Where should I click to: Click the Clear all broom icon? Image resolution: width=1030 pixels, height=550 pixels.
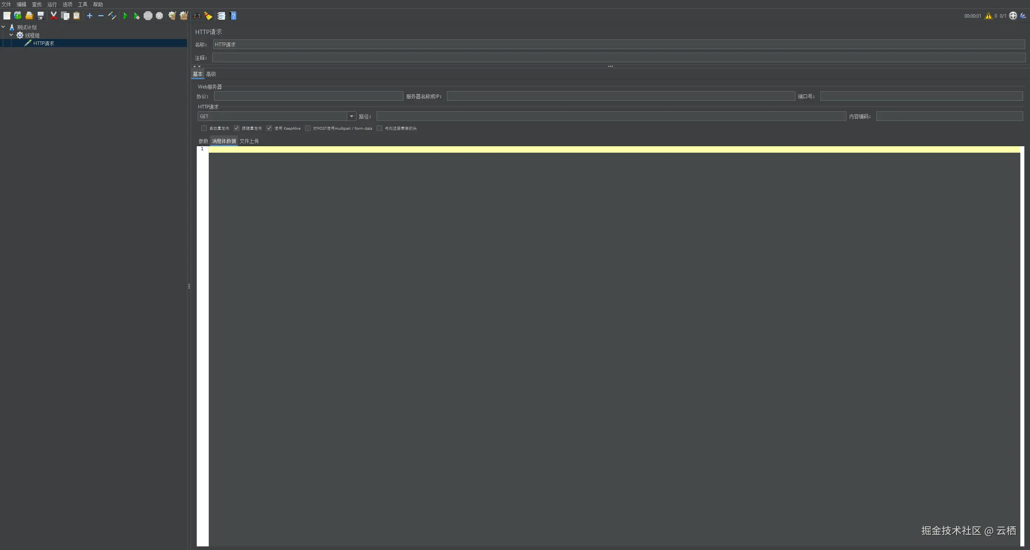184,16
